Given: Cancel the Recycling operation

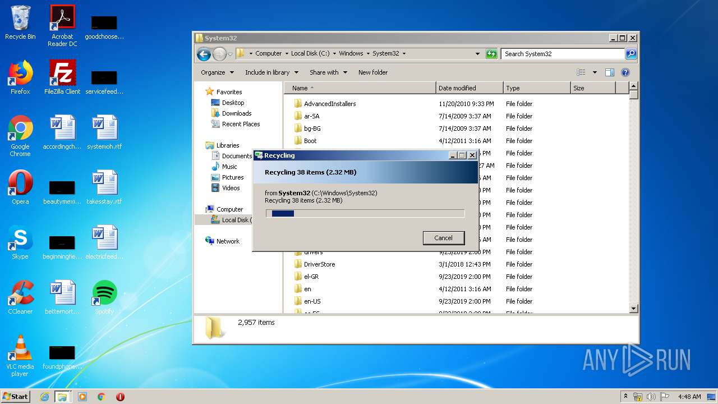Looking at the screenshot, I should click(x=443, y=238).
